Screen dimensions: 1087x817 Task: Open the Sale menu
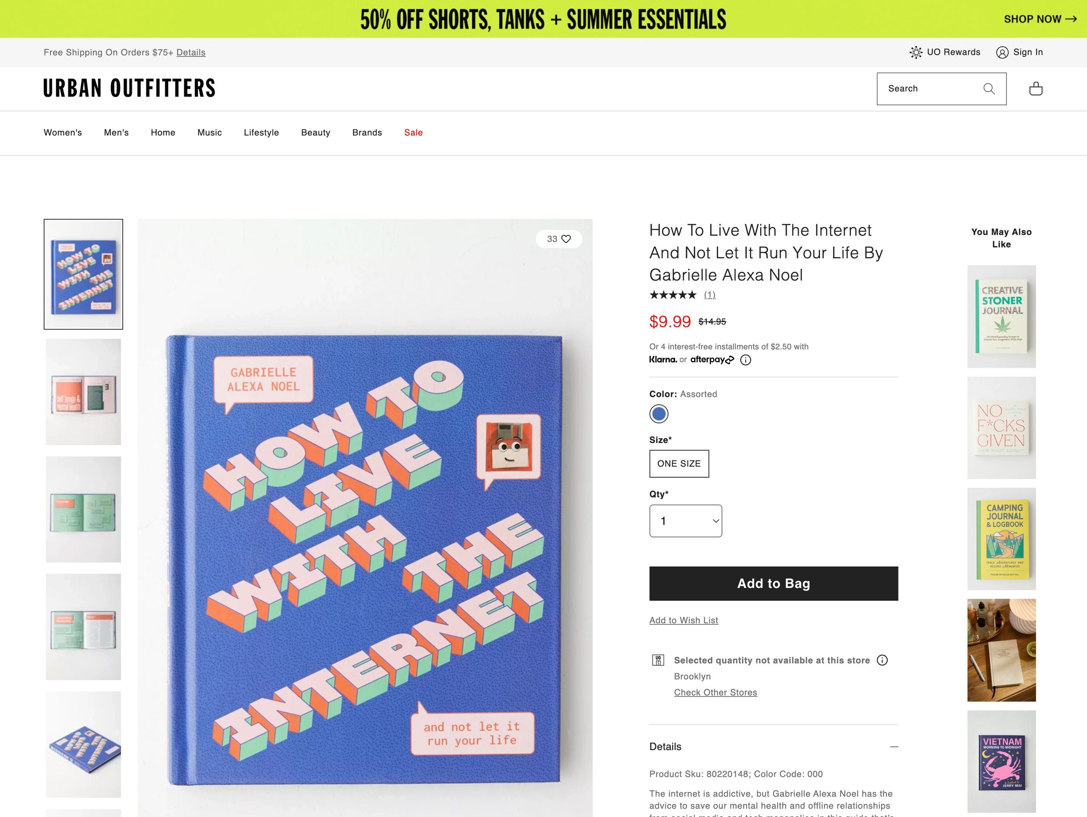pyautogui.click(x=413, y=133)
